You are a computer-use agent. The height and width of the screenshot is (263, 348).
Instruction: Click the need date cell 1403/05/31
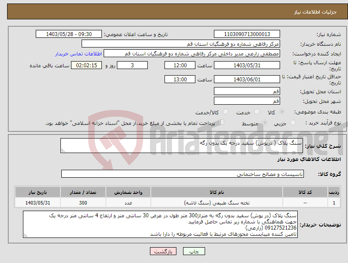coord(38,203)
